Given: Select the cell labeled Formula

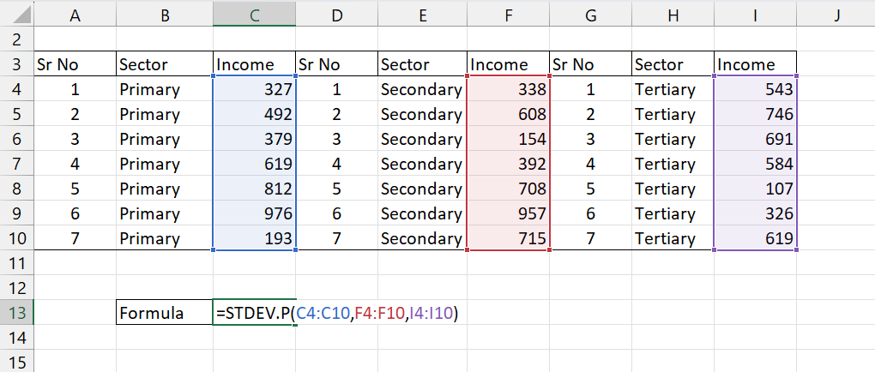Looking at the screenshot, I should click(165, 314).
